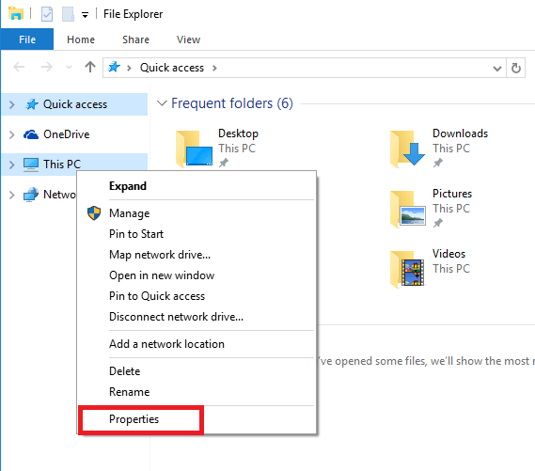The height and width of the screenshot is (471, 535).
Task: Click the File Explorer folder icon in title bar
Action: coord(16,14)
